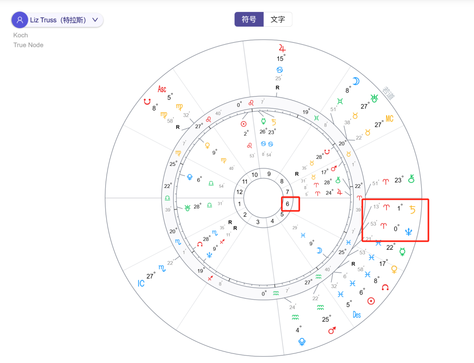
Task: Click house number 8
Action: [282, 181]
